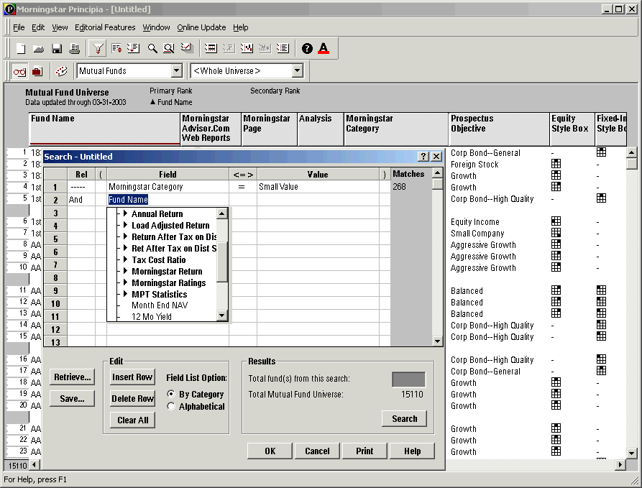Click the Save floppy disk icon
Screen dimensions: 642x488
click(x=57, y=49)
